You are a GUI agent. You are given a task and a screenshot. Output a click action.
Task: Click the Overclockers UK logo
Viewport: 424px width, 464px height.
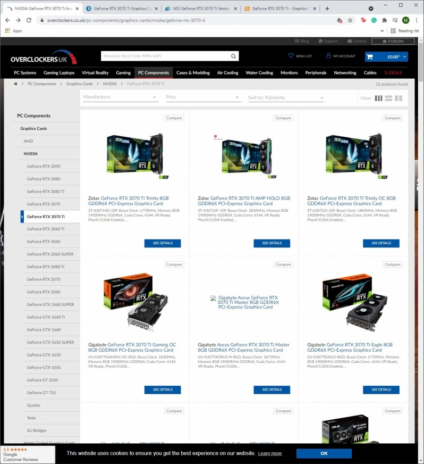click(x=44, y=57)
